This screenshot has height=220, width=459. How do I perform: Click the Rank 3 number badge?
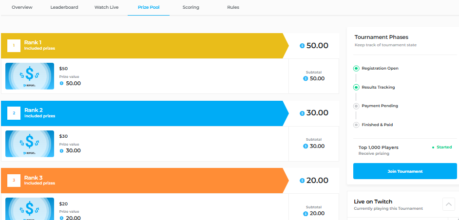(14, 181)
